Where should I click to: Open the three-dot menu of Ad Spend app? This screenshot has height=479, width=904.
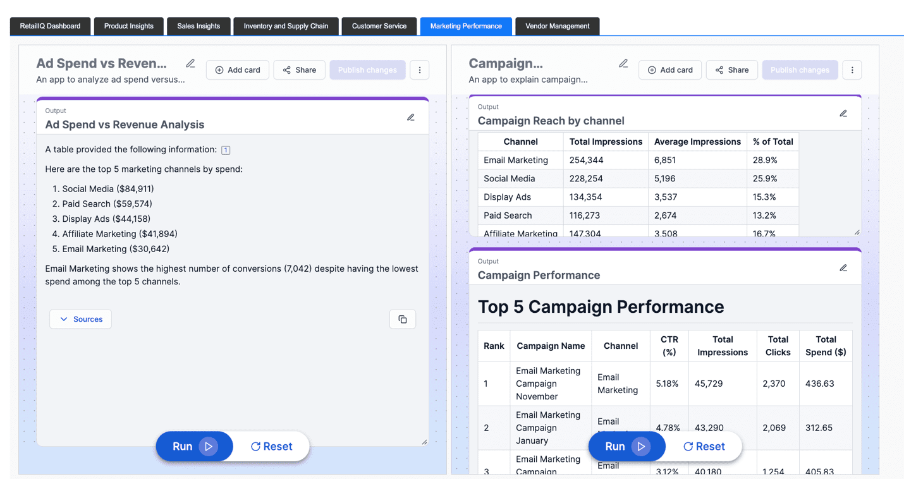[x=420, y=70]
